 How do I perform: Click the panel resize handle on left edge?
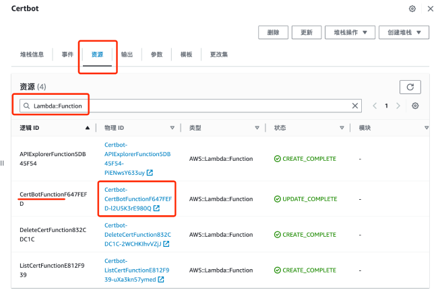(2, 162)
